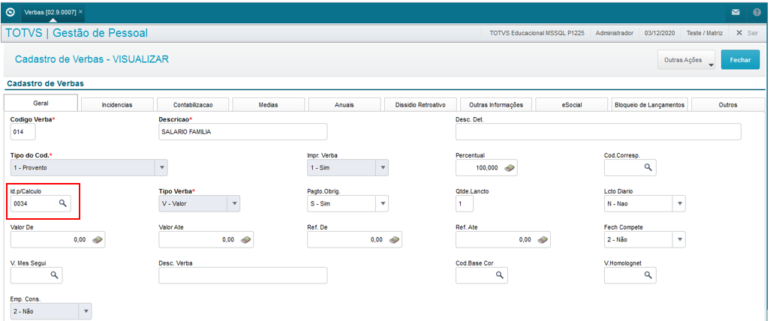Switch to the Dissidio Retroativo tab

(x=420, y=104)
